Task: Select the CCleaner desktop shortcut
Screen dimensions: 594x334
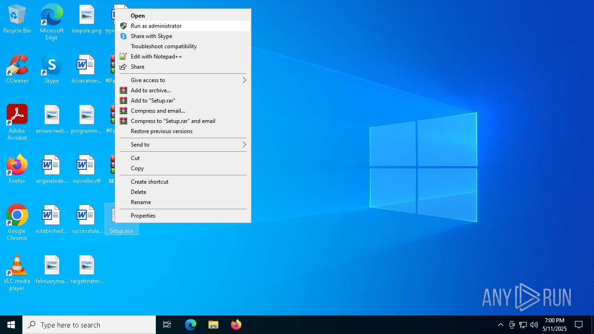Action: (x=17, y=70)
